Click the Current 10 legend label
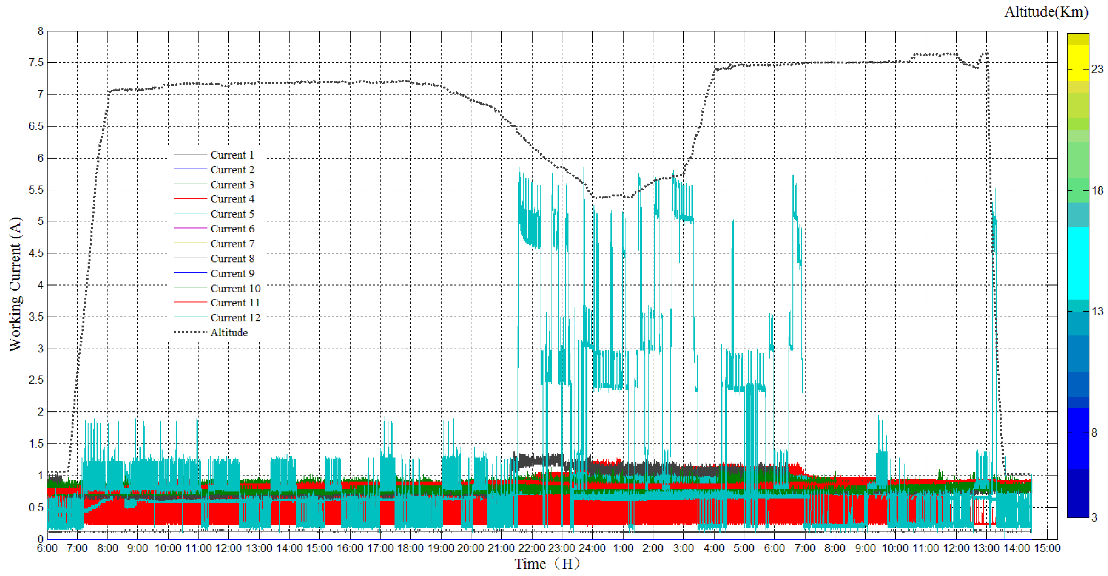Screen dimensions: 1108x576 point(235,288)
